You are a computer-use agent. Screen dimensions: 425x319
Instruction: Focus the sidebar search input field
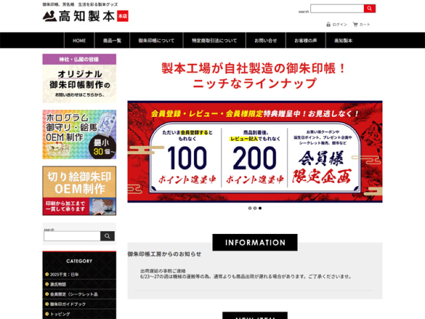72,236
